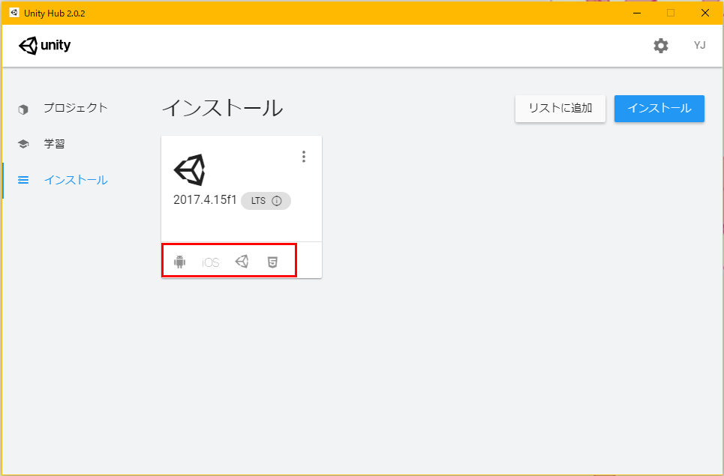Viewport: 724px width, 476px height.
Task: Click the Unity Hub title bar icon
Action: click(x=14, y=13)
